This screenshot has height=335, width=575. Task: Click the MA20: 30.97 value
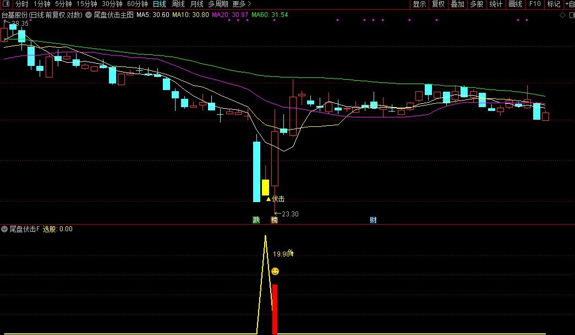pos(231,15)
